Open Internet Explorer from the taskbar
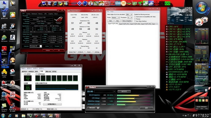 pos(10,116)
